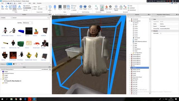Toggle the Archivable property checkbox
Image resolution: width=179 pixels, height=101 pixels.
[161, 33]
